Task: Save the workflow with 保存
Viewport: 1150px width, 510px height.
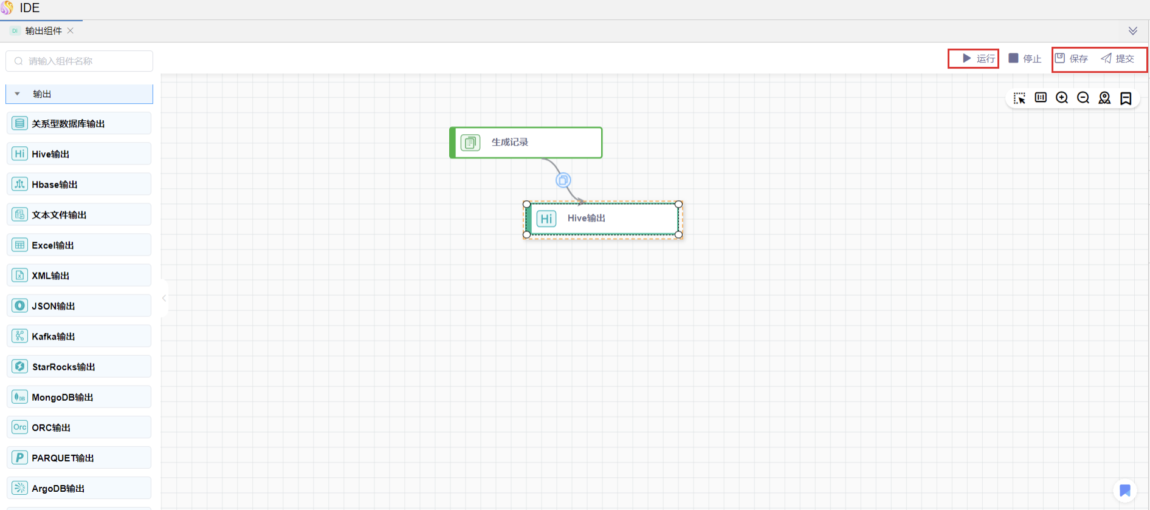Action: tap(1072, 58)
